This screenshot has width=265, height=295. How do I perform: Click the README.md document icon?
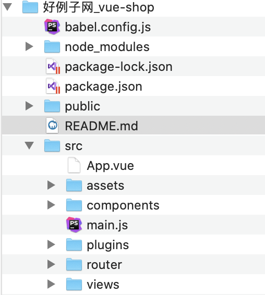pyautogui.click(x=52, y=125)
